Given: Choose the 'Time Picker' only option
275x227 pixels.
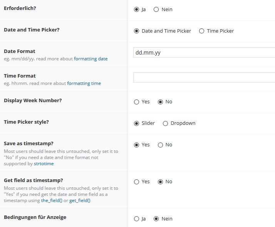Looking at the screenshot, I should 201,31.
